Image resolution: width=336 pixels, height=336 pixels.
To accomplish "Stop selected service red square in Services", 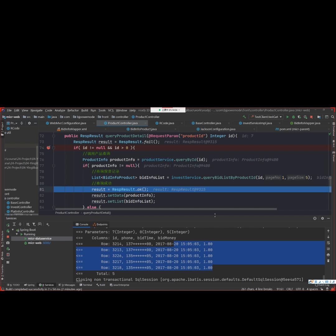I will 8,237.
